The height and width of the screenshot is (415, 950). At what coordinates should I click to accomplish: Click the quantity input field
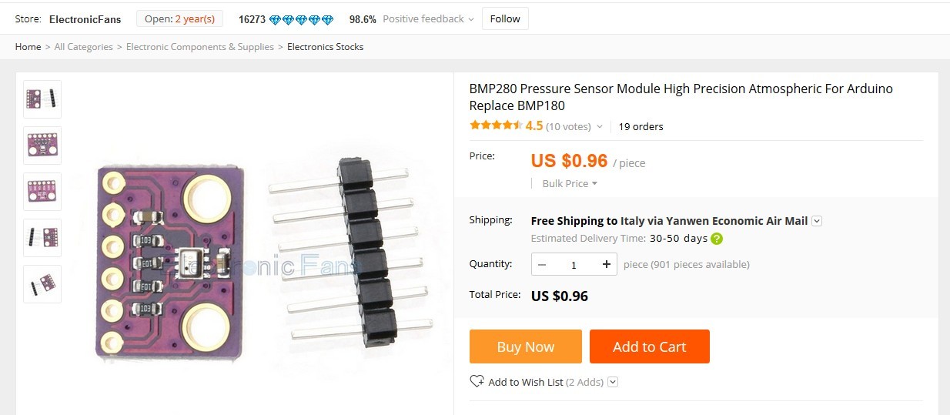[x=574, y=265]
